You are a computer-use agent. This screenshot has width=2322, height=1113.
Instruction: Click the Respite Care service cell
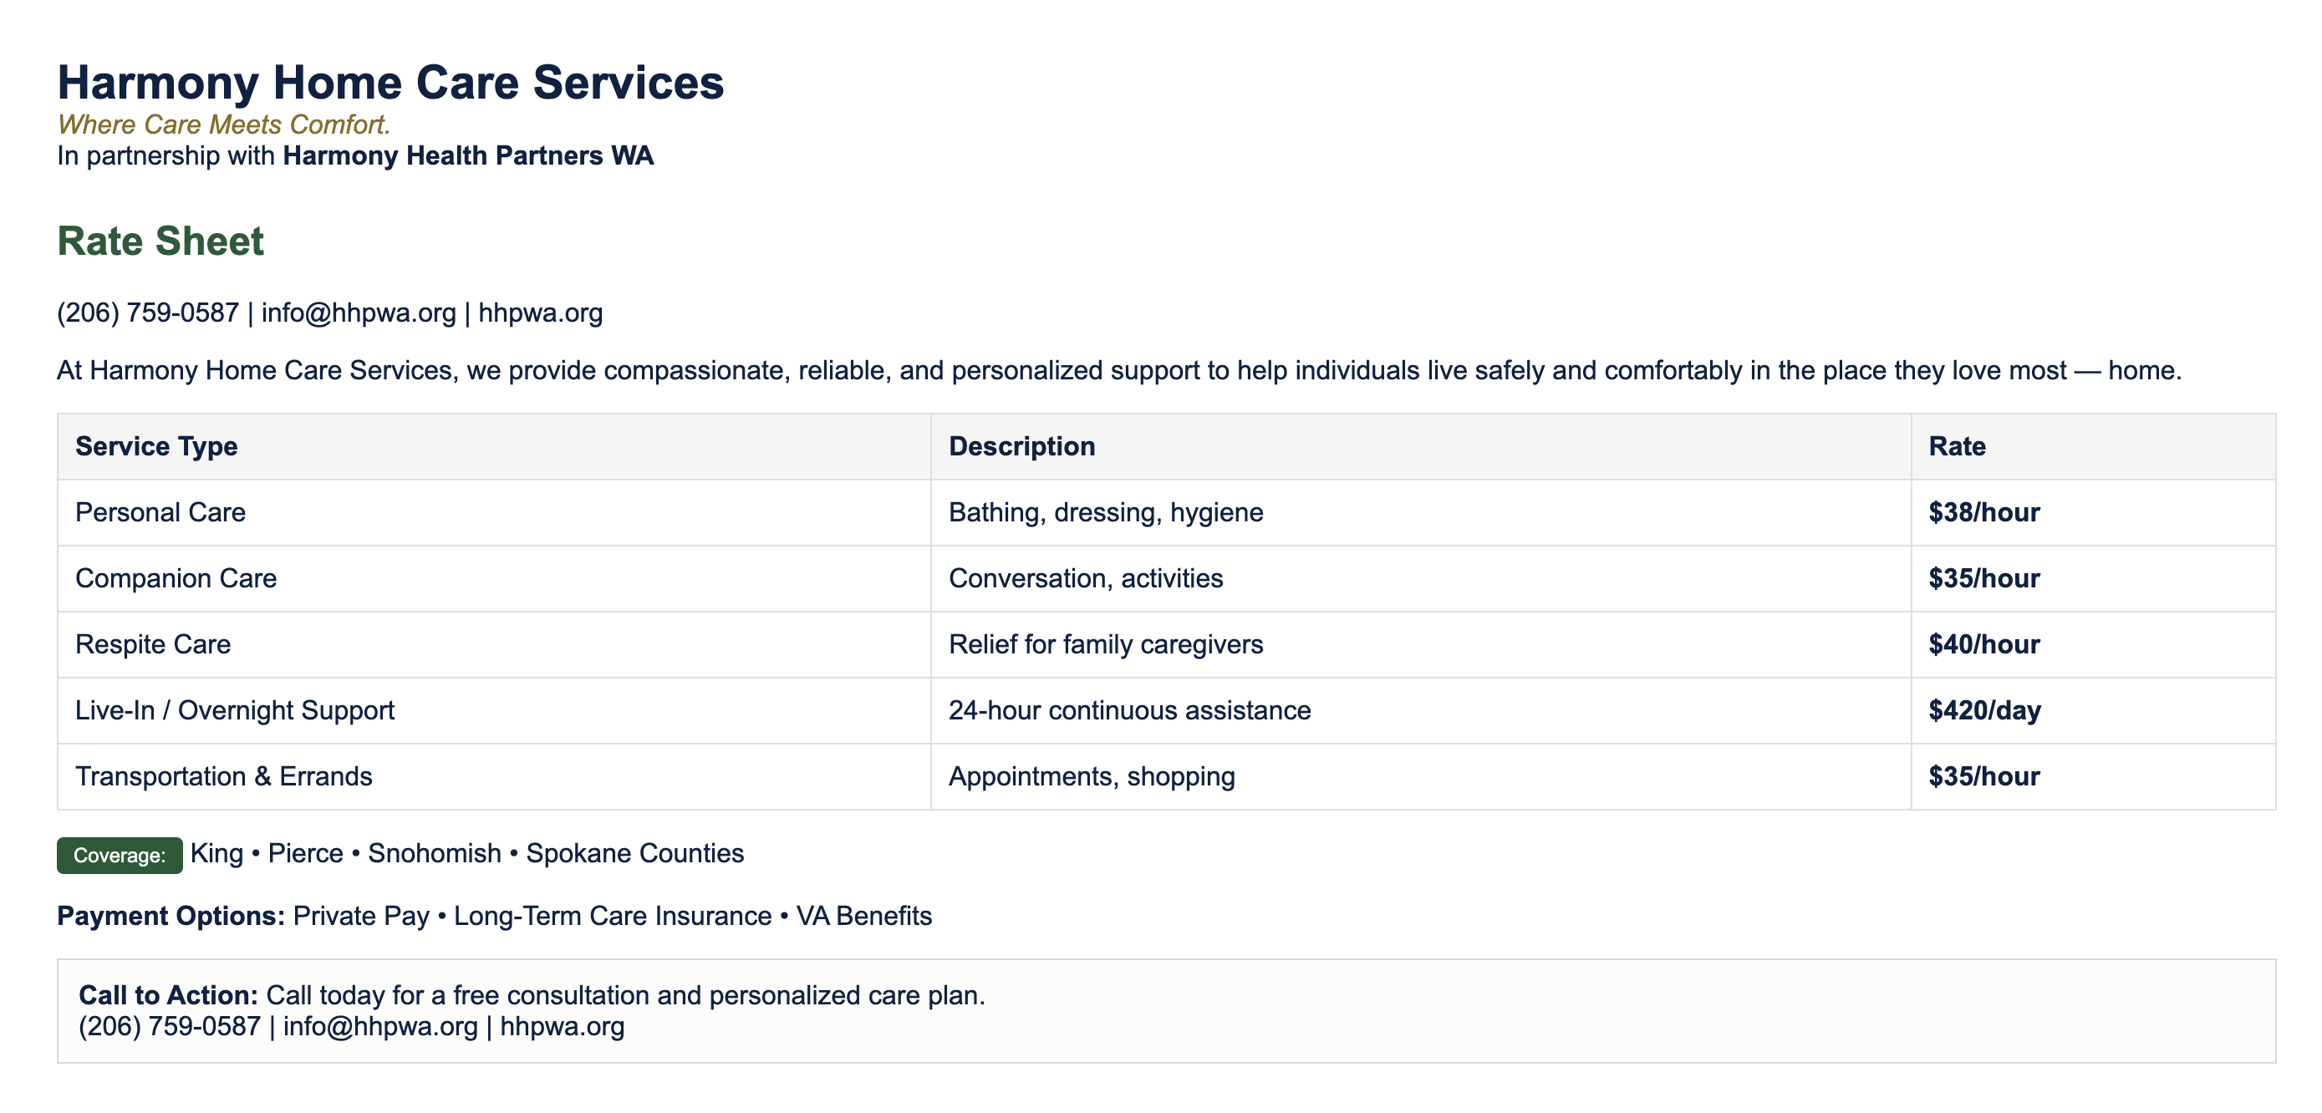click(153, 644)
